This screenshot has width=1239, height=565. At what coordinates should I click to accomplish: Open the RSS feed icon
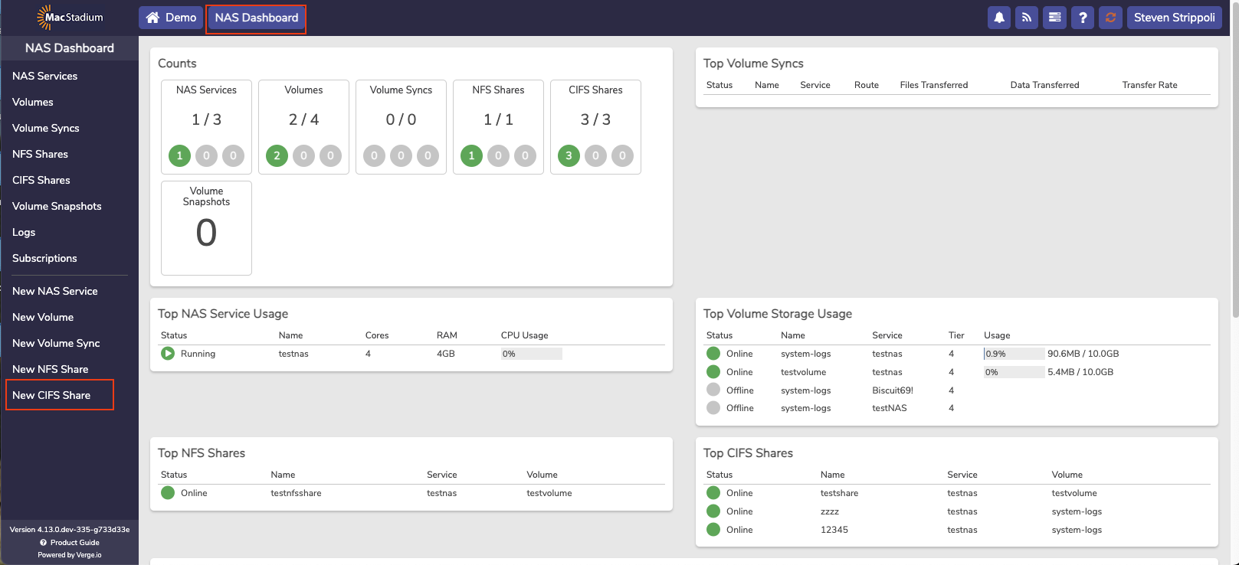point(1027,18)
